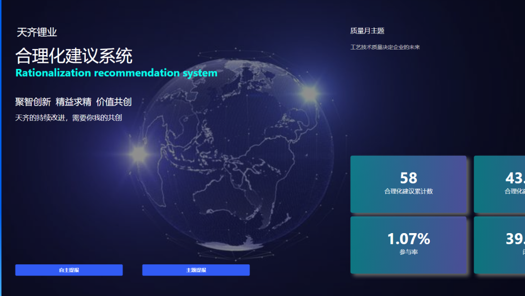Open the 主题提报 submission button
This screenshot has width=525, height=296.
(x=196, y=270)
